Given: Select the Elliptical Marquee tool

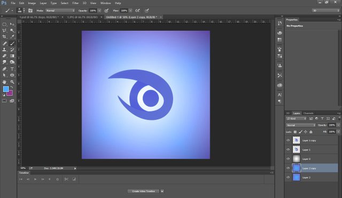Looking at the screenshot, I should pos(4,25).
